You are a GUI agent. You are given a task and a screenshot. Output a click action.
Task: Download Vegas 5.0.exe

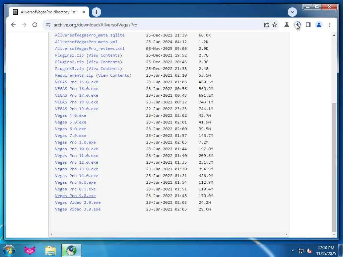(x=71, y=122)
